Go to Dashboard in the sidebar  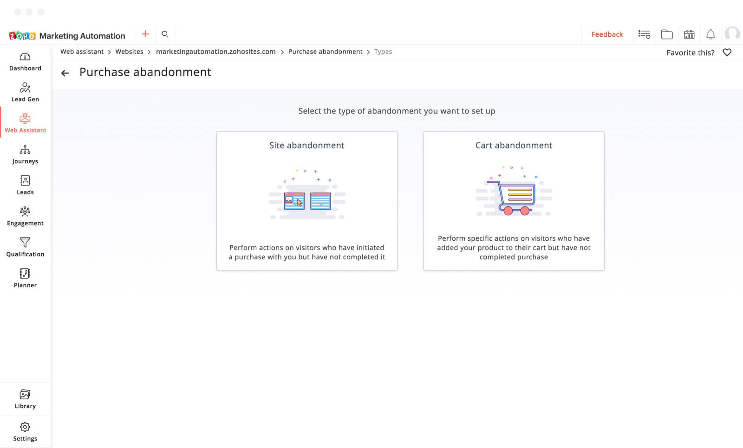click(x=25, y=62)
